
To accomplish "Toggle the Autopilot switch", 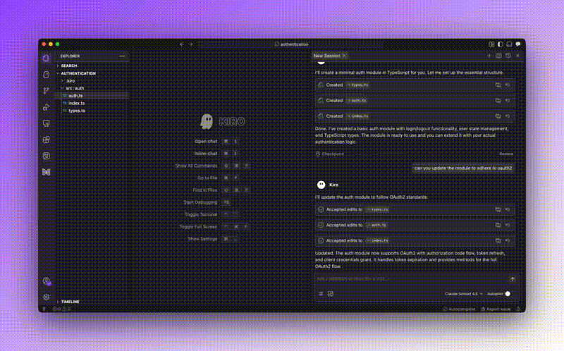I will click(x=508, y=294).
